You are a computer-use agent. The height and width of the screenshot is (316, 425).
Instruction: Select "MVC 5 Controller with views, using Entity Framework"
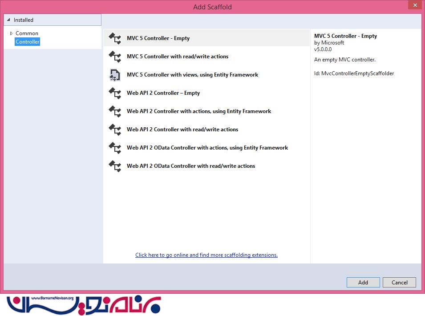[x=206, y=75]
